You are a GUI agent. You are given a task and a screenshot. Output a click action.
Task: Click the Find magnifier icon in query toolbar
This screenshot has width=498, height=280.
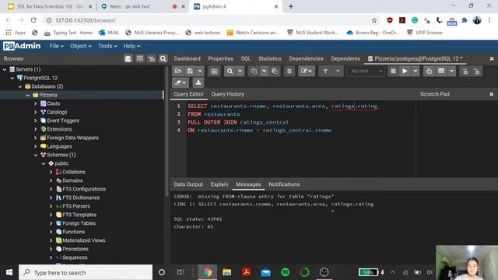coord(230,71)
